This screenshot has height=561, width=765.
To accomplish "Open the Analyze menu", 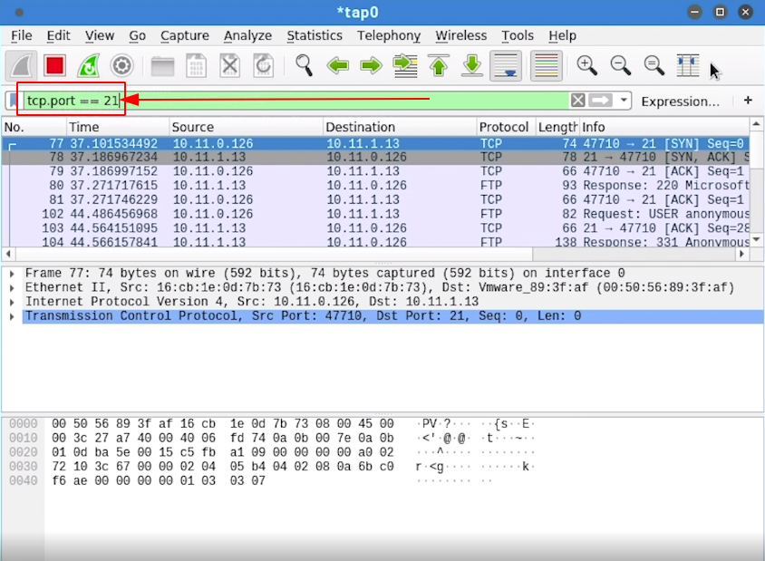I will pyautogui.click(x=247, y=35).
